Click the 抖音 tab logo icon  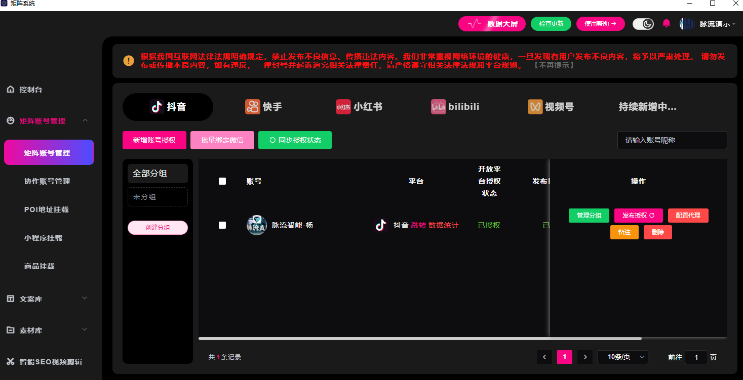(157, 107)
